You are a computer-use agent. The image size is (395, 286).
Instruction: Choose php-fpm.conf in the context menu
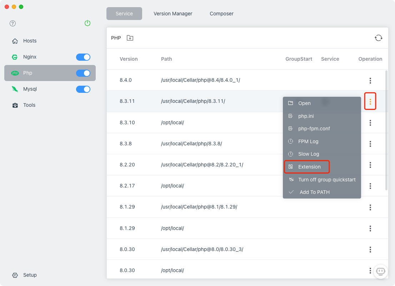click(322, 129)
